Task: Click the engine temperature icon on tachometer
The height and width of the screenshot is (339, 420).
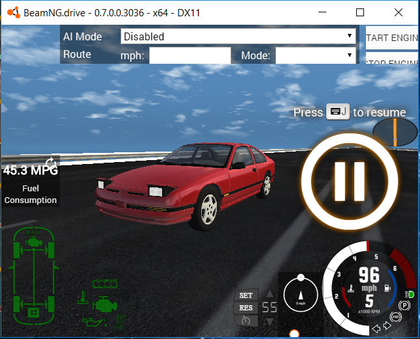Action: coord(350,288)
